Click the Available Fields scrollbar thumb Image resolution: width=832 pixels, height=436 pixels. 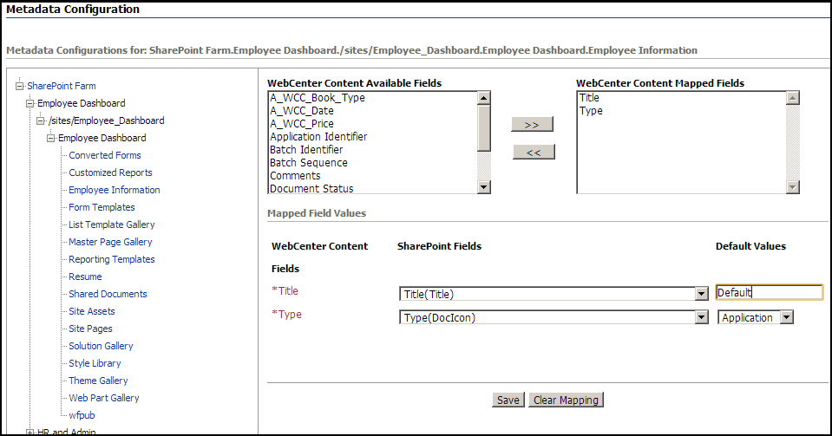[483, 128]
